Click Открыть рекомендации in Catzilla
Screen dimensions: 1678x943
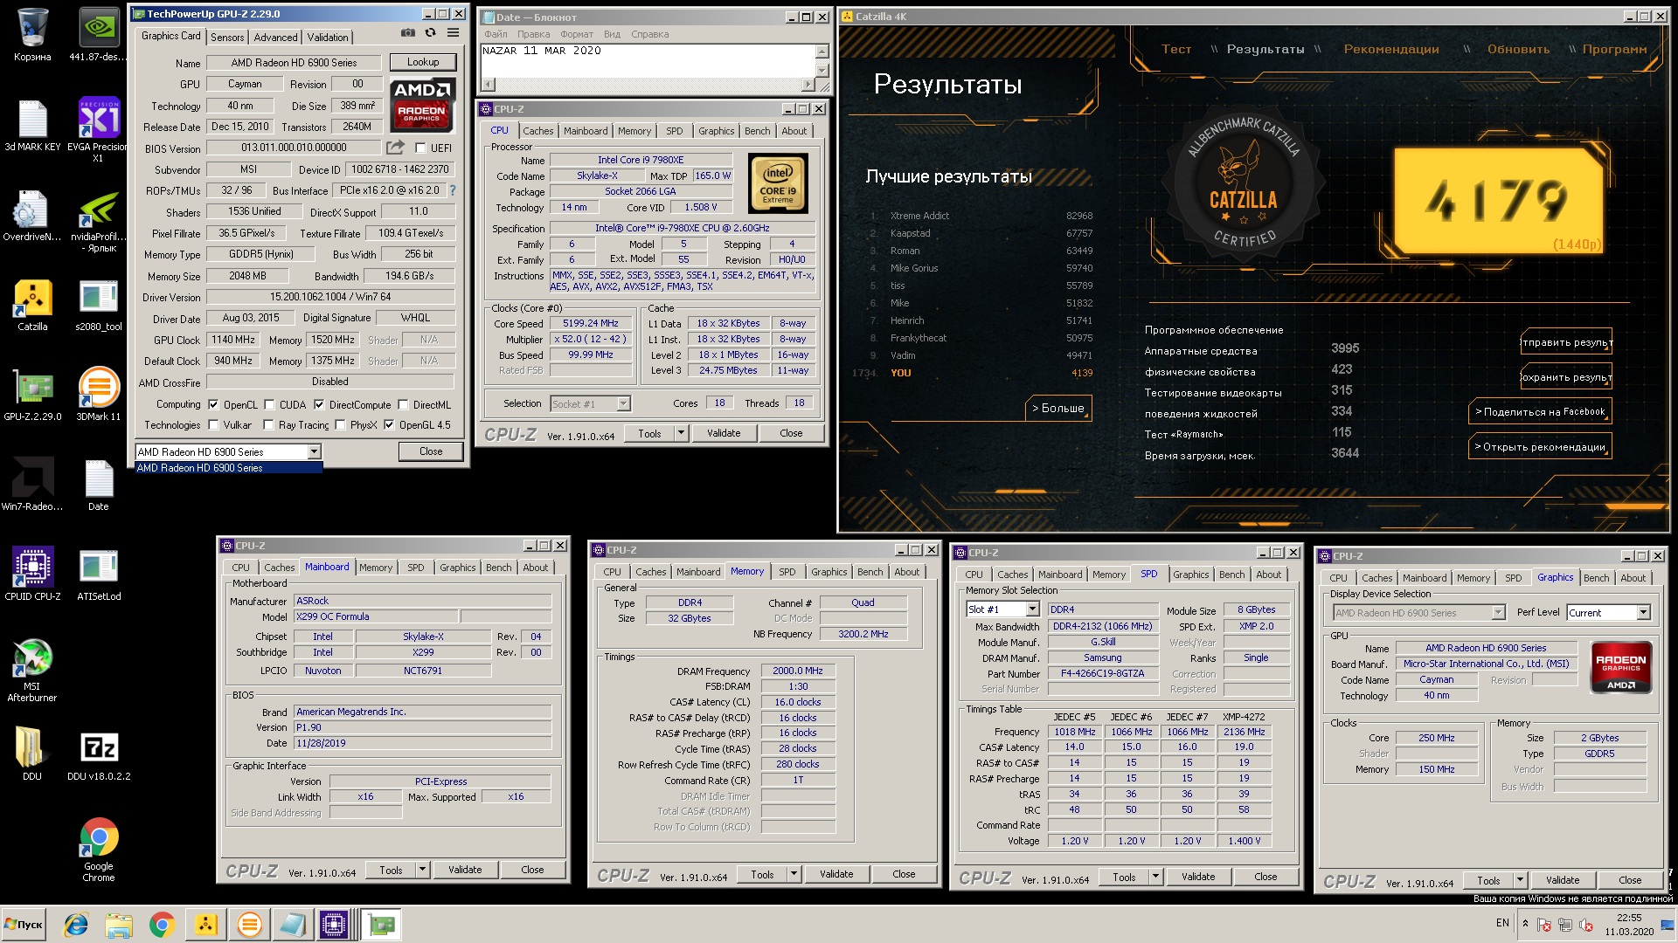pos(1540,446)
